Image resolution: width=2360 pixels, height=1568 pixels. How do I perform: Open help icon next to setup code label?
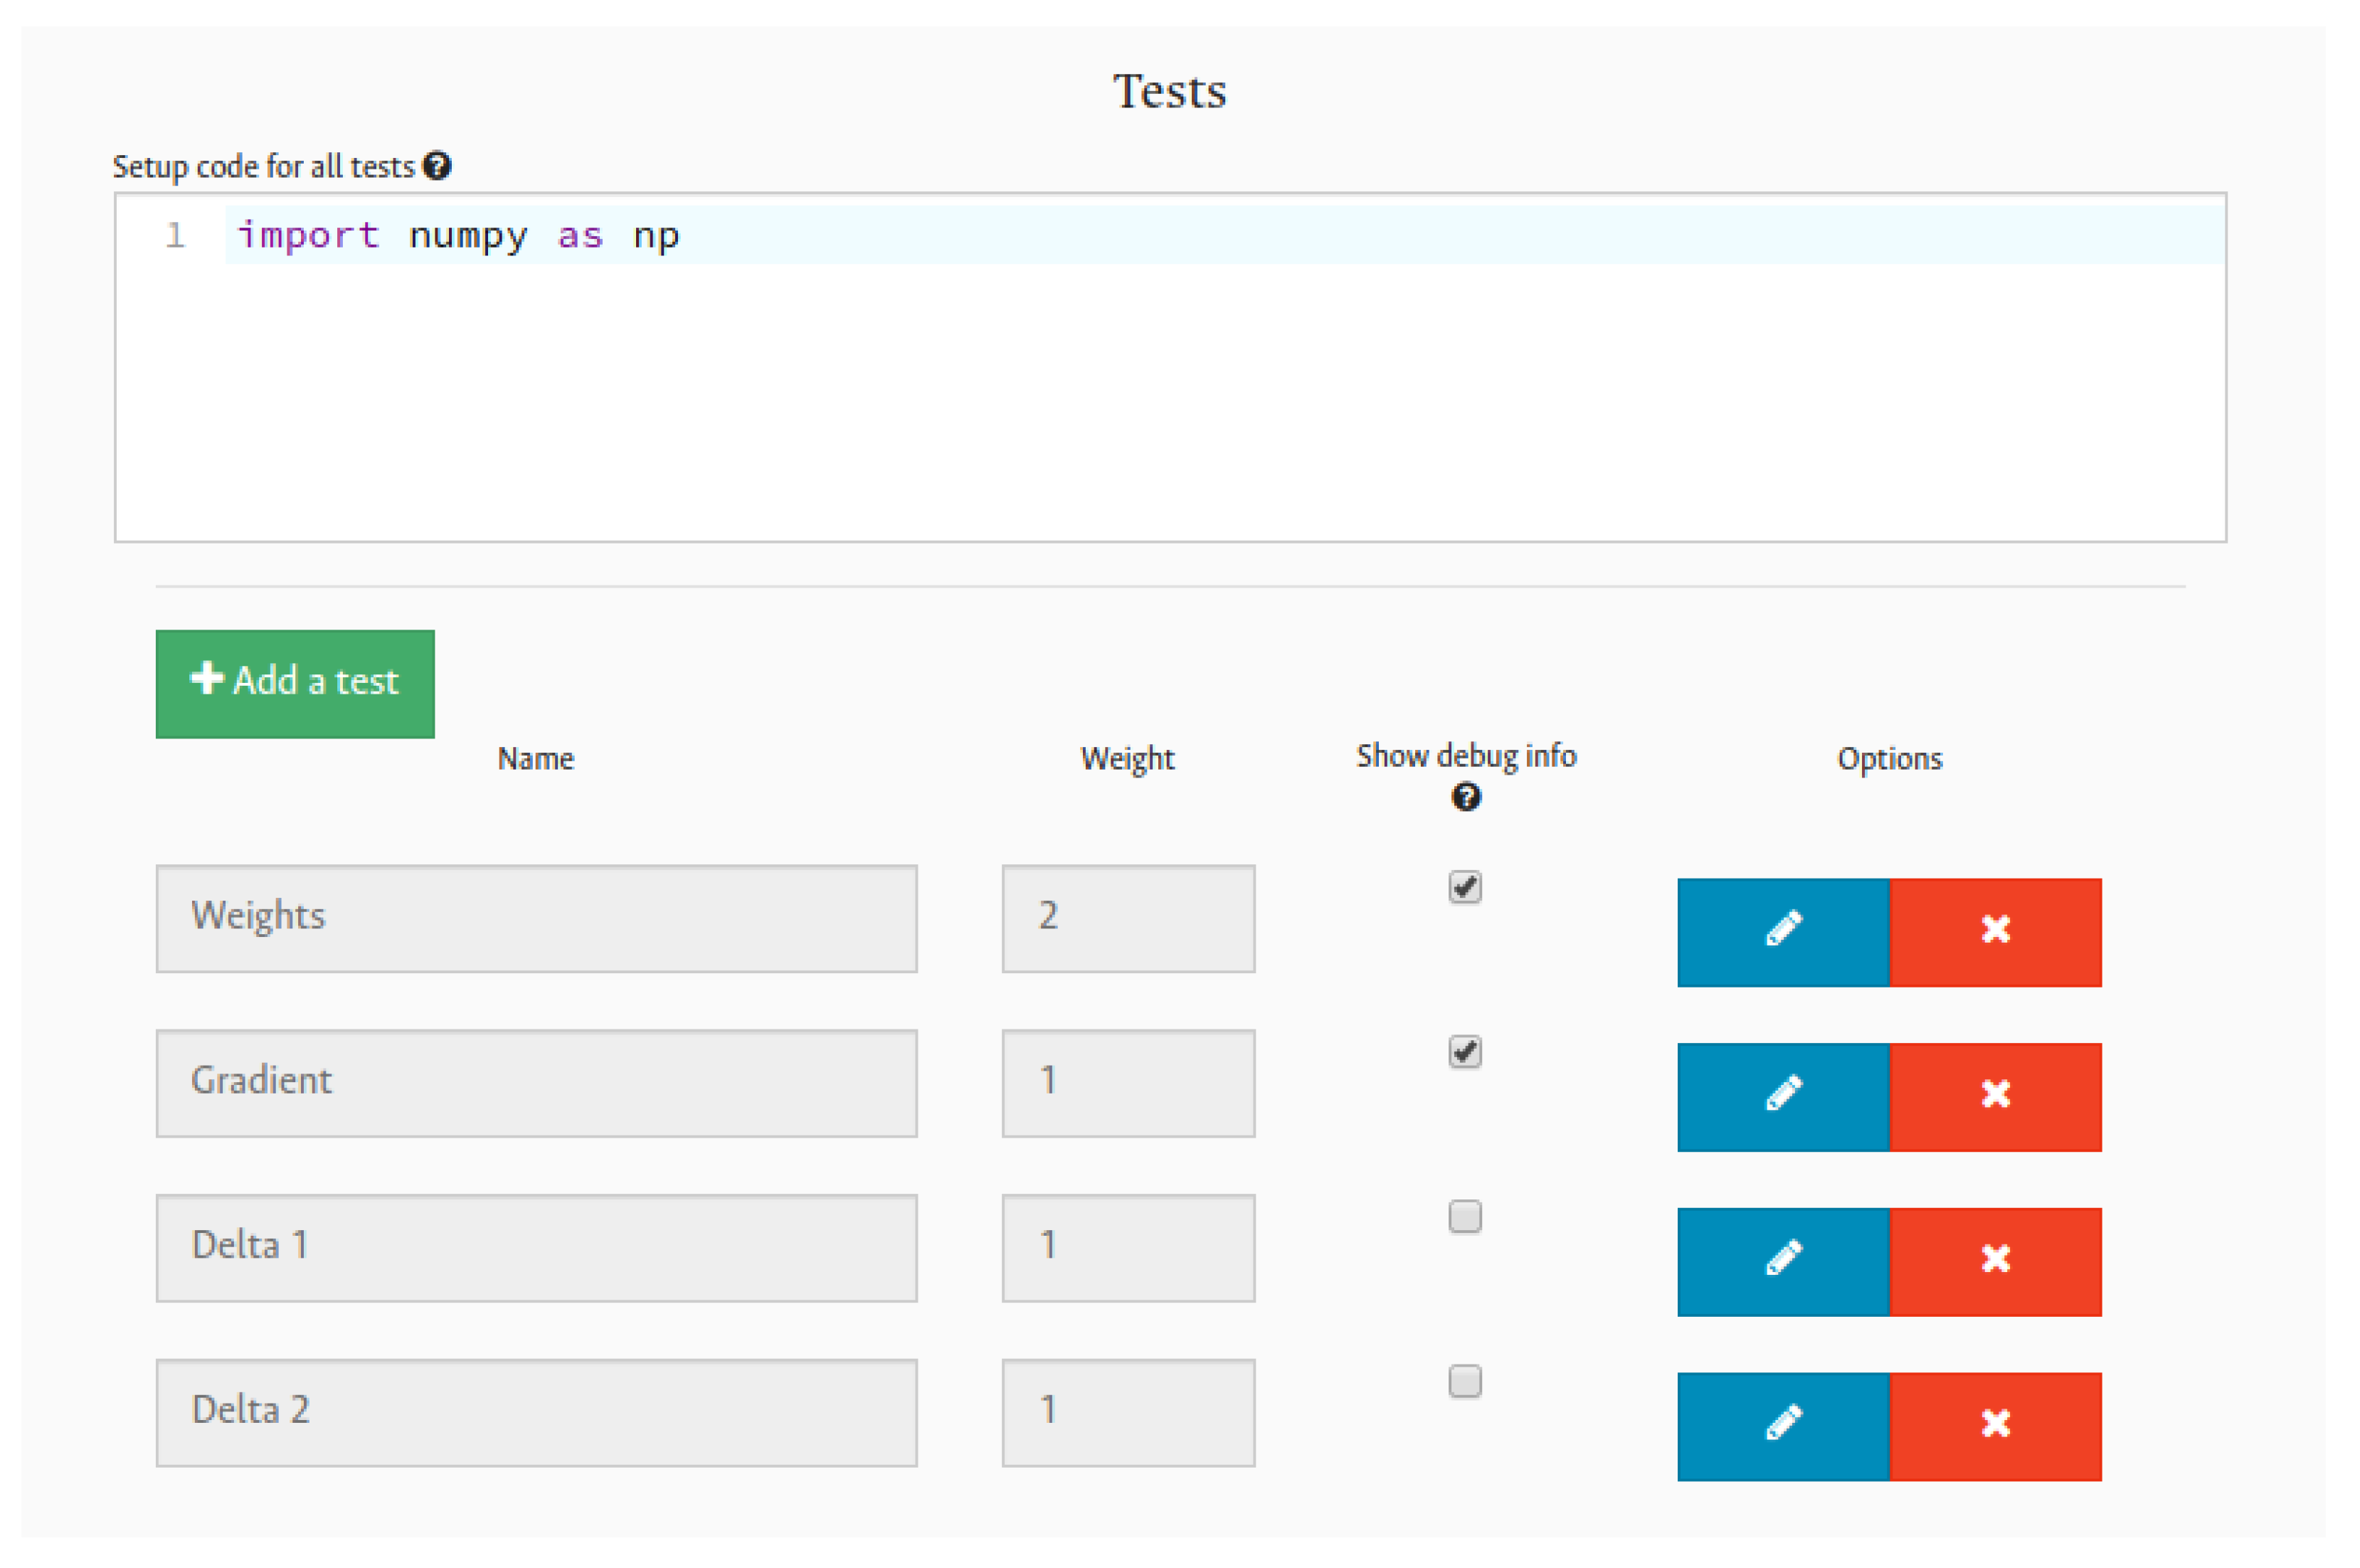point(437,166)
